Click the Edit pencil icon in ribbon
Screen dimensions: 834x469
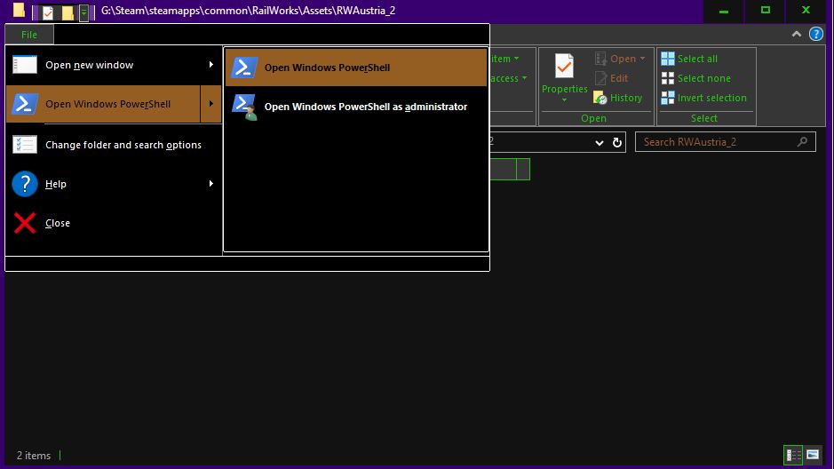[x=600, y=78]
